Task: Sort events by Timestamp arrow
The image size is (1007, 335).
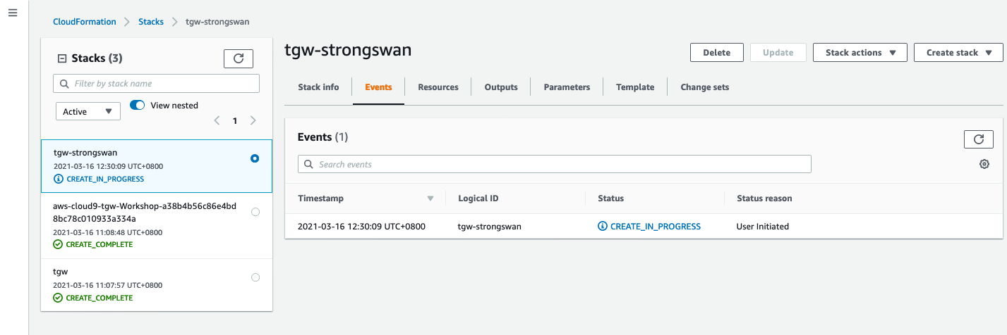Action: tap(430, 198)
